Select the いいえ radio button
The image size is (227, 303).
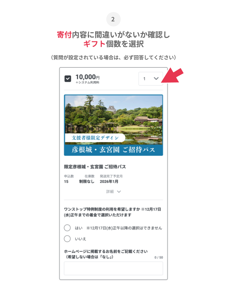click(67, 239)
